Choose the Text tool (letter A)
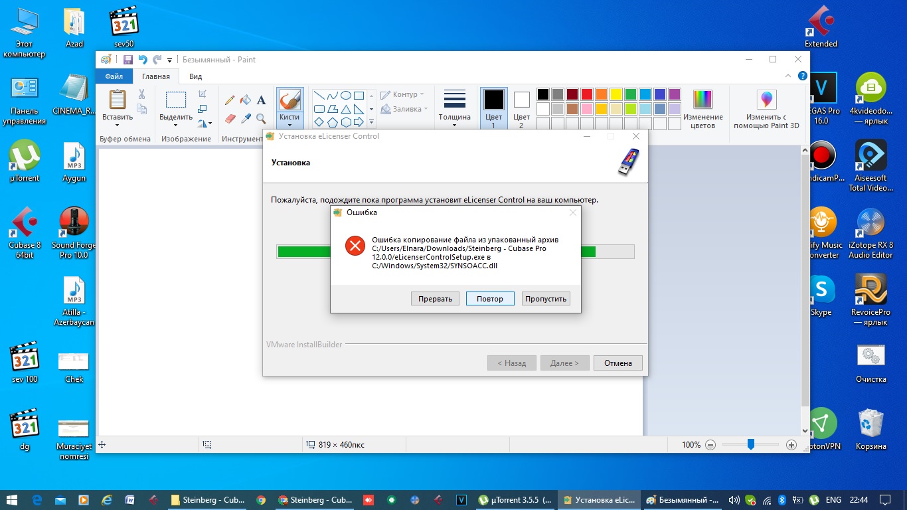This screenshot has height=510, width=907. coord(262,100)
